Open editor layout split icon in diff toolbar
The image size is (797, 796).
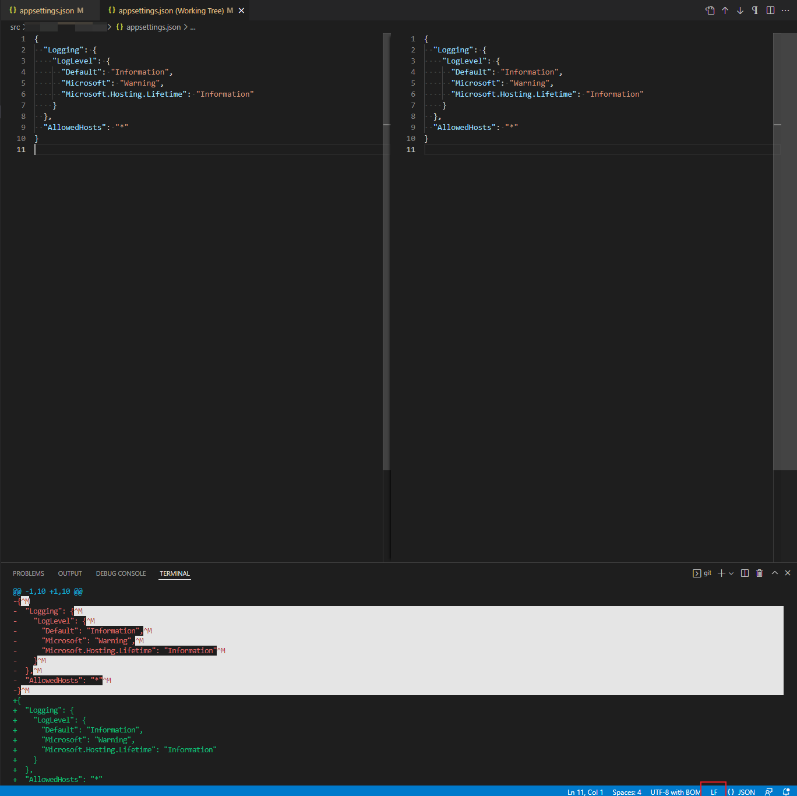[770, 10]
